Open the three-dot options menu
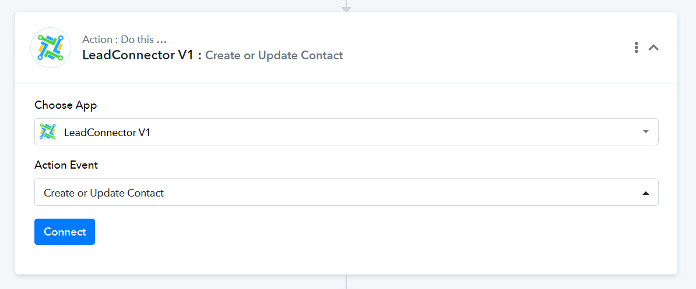Image resolution: width=696 pixels, height=289 pixels. [x=637, y=48]
